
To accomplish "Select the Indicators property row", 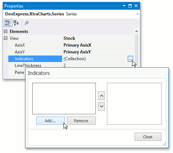I will [71, 59].
